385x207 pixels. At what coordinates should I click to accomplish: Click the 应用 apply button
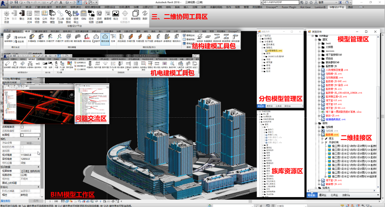36,201
